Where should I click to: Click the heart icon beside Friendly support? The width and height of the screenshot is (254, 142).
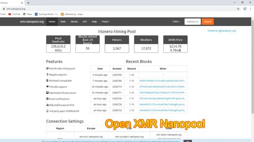(x=47, y=86)
